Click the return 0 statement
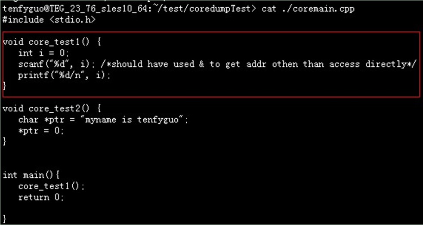 coord(41,197)
